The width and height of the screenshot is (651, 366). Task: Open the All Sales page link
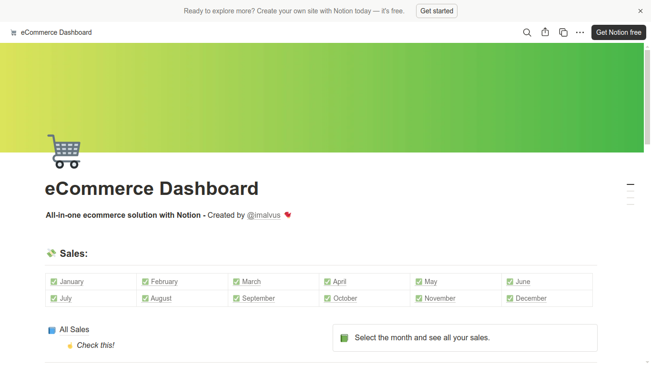click(x=74, y=330)
